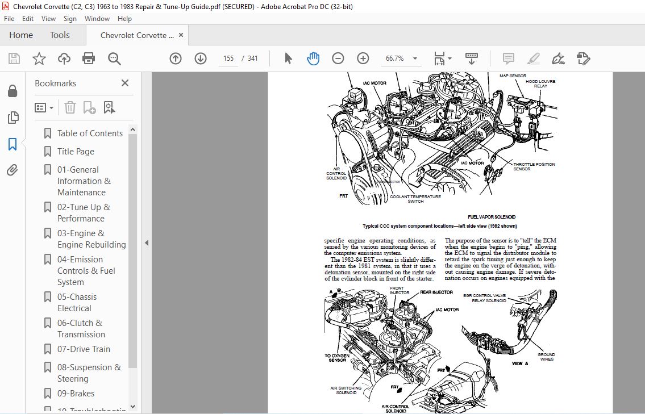Viewport: 645px width, 414px height.
Task: Open Table of Contents bookmark
Action: click(90, 133)
